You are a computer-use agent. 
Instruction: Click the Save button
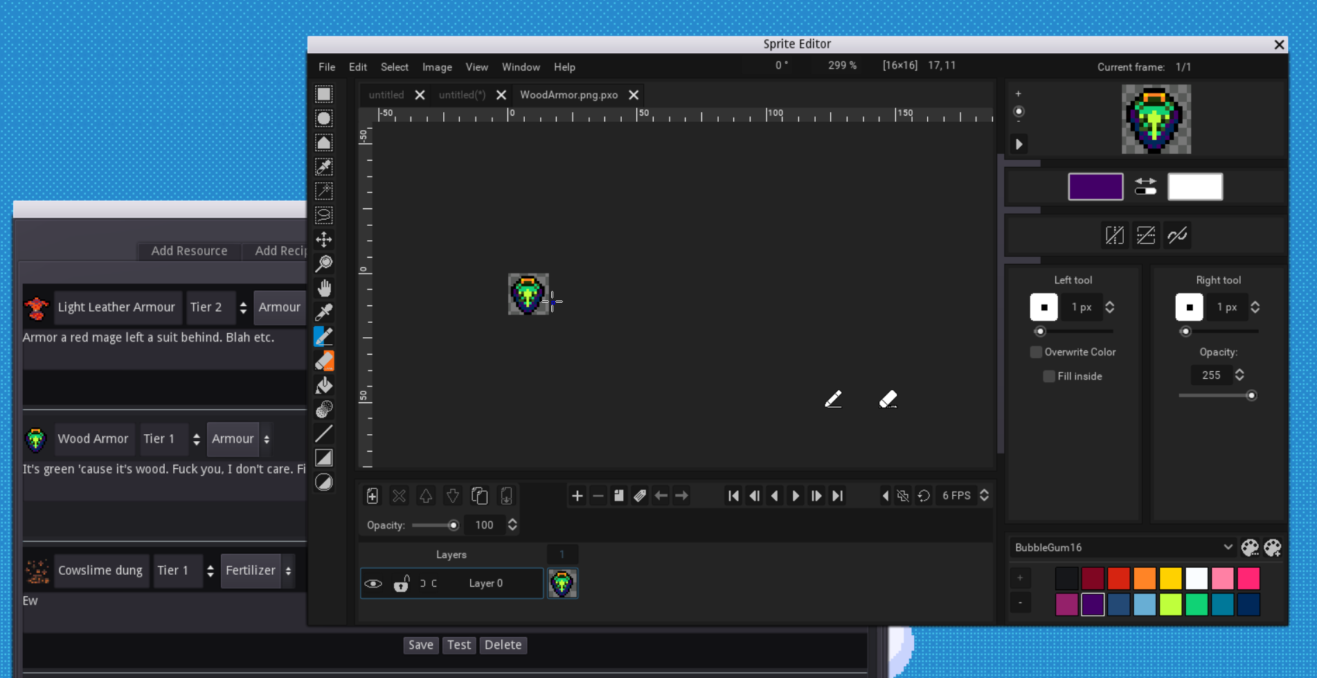(x=420, y=645)
